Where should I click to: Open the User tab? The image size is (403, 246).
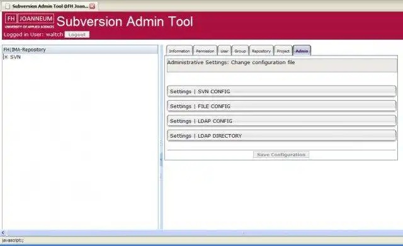[x=224, y=51]
